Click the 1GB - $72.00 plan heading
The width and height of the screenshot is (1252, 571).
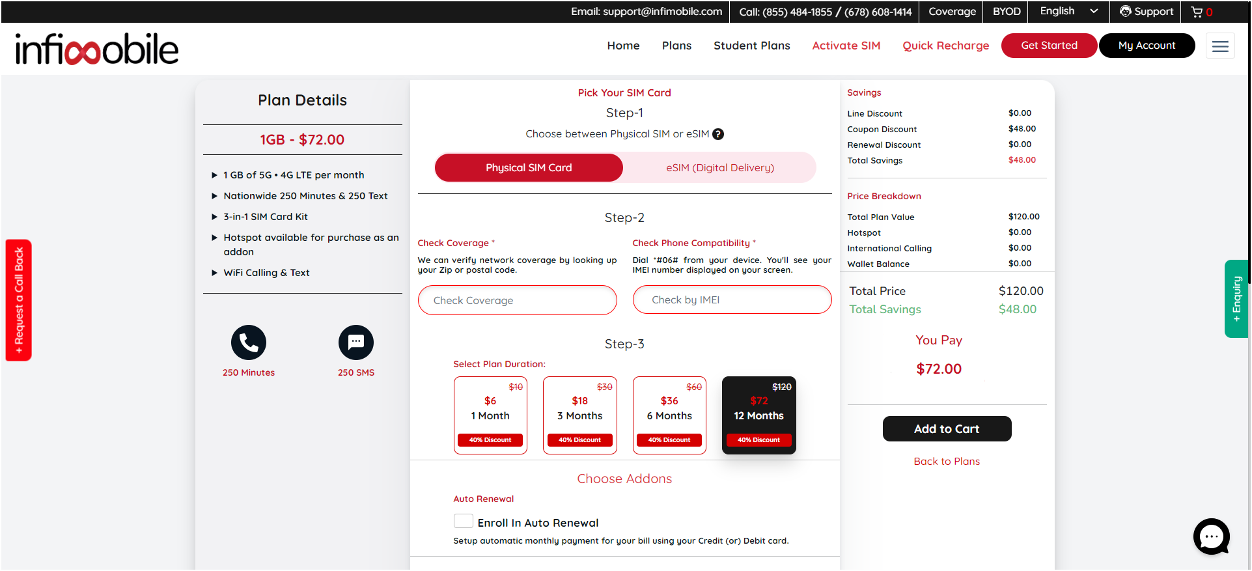(x=302, y=140)
